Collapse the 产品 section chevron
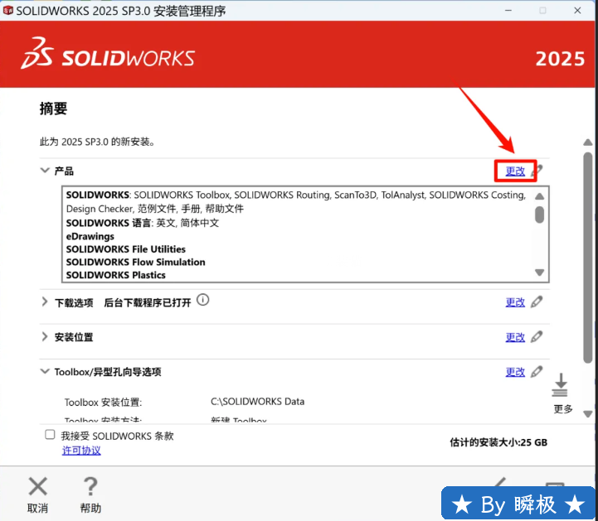This screenshot has height=521, width=598. tap(45, 171)
